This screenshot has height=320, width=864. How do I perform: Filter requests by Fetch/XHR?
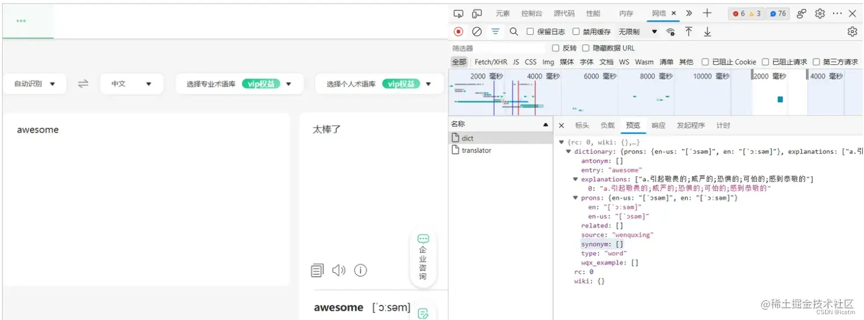tap(491, 62)
